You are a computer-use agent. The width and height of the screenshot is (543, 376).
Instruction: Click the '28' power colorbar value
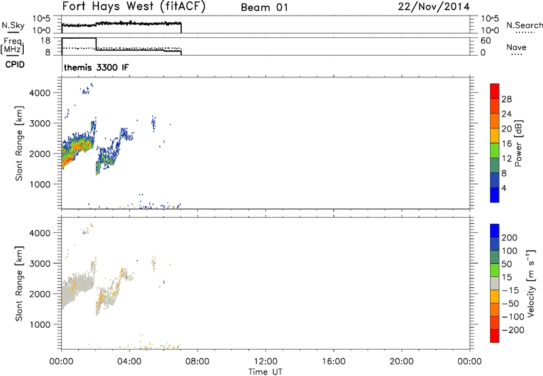pyautogui.click(x=506, y=99)
